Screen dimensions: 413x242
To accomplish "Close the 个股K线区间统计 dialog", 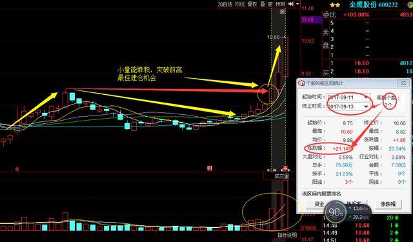I will tap(403, 83).
